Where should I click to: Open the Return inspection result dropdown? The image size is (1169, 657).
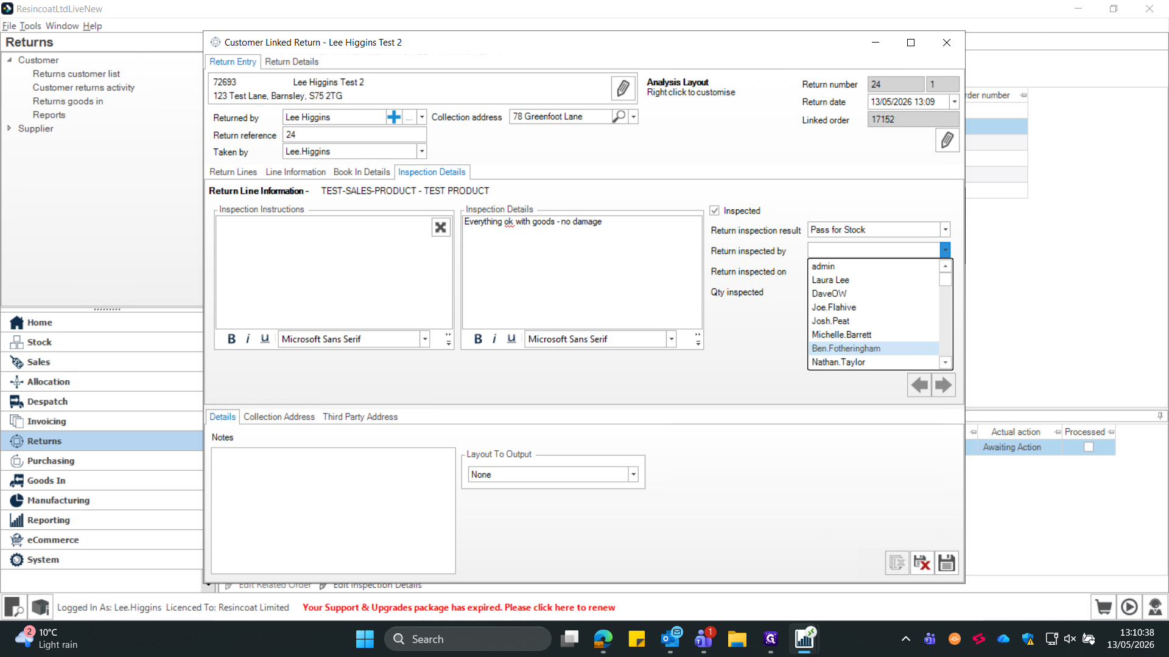[945, 230]
